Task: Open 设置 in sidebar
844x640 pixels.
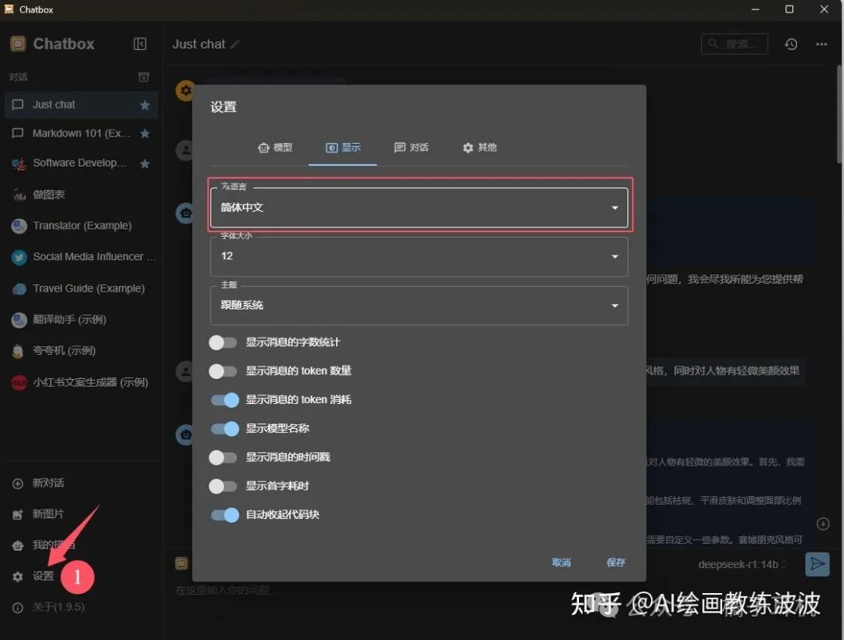Action: [x=80, y=576]
